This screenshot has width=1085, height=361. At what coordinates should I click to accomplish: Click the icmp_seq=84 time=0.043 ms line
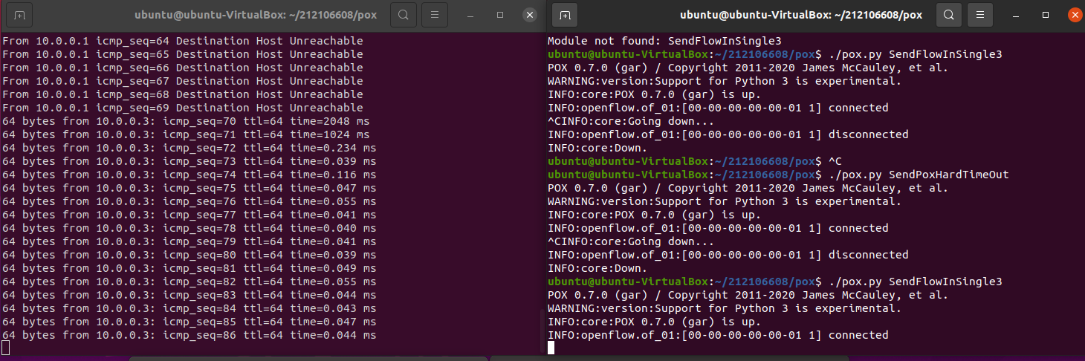point(189,308)
